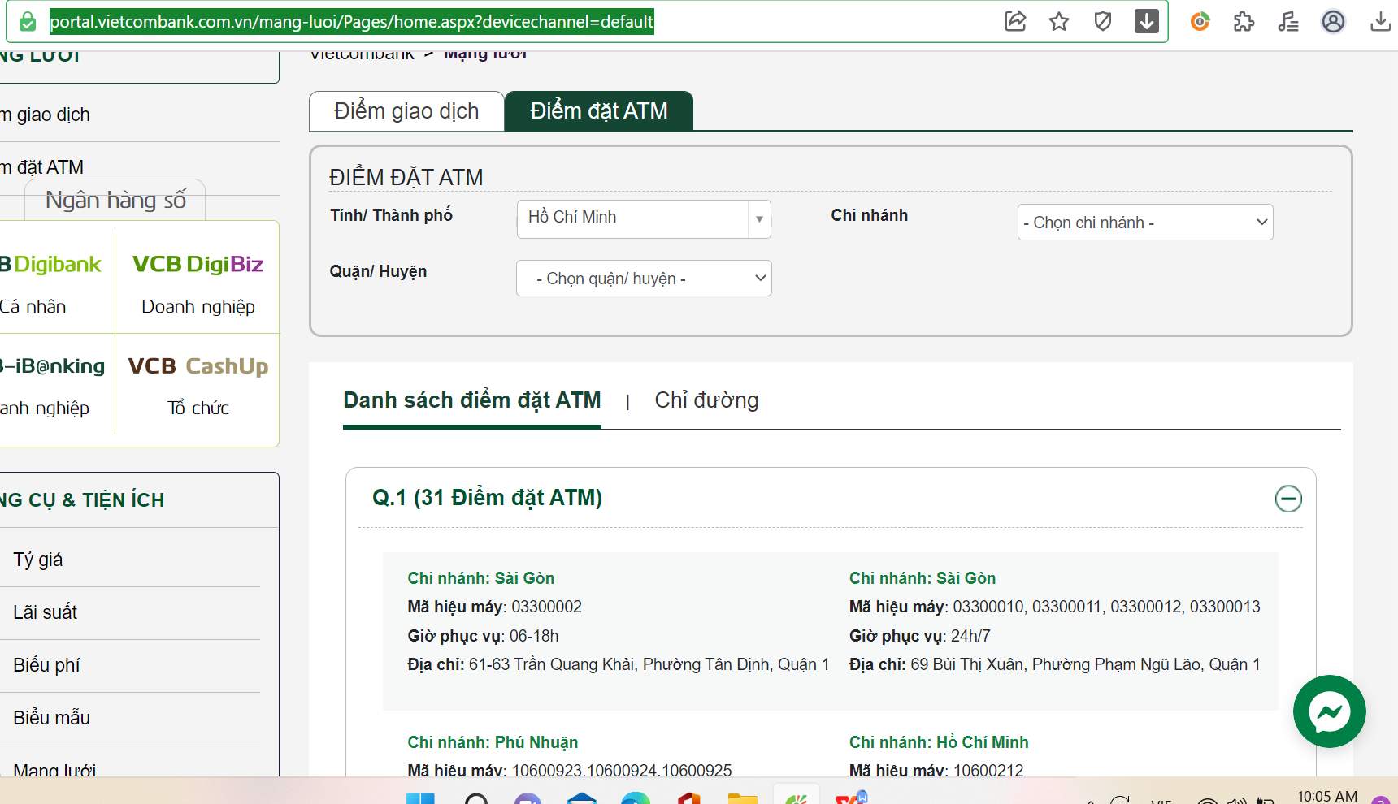The image size is (1398, 804).
Task: Open browser downloads tray icon
Action: (x=1380, y=21)
